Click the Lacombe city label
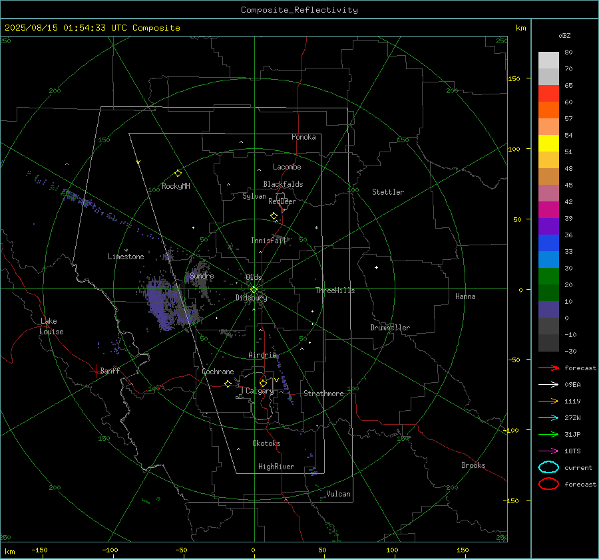The image size is (599, 559). click(x=287, y=167)
